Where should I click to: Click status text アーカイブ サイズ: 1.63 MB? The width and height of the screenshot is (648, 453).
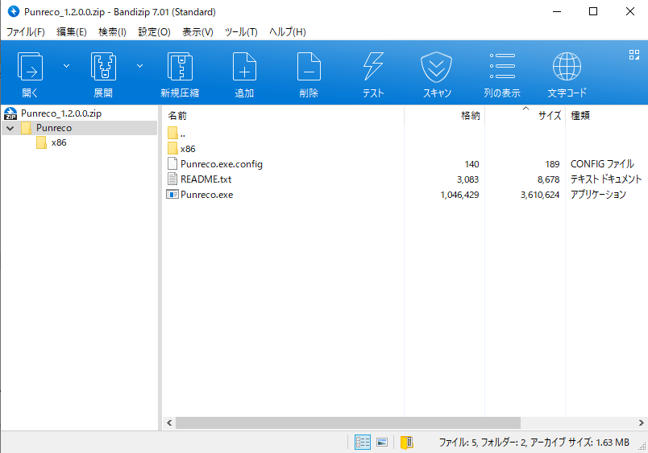point(579,443)
